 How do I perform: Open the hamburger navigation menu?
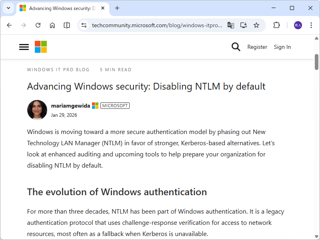24,47
